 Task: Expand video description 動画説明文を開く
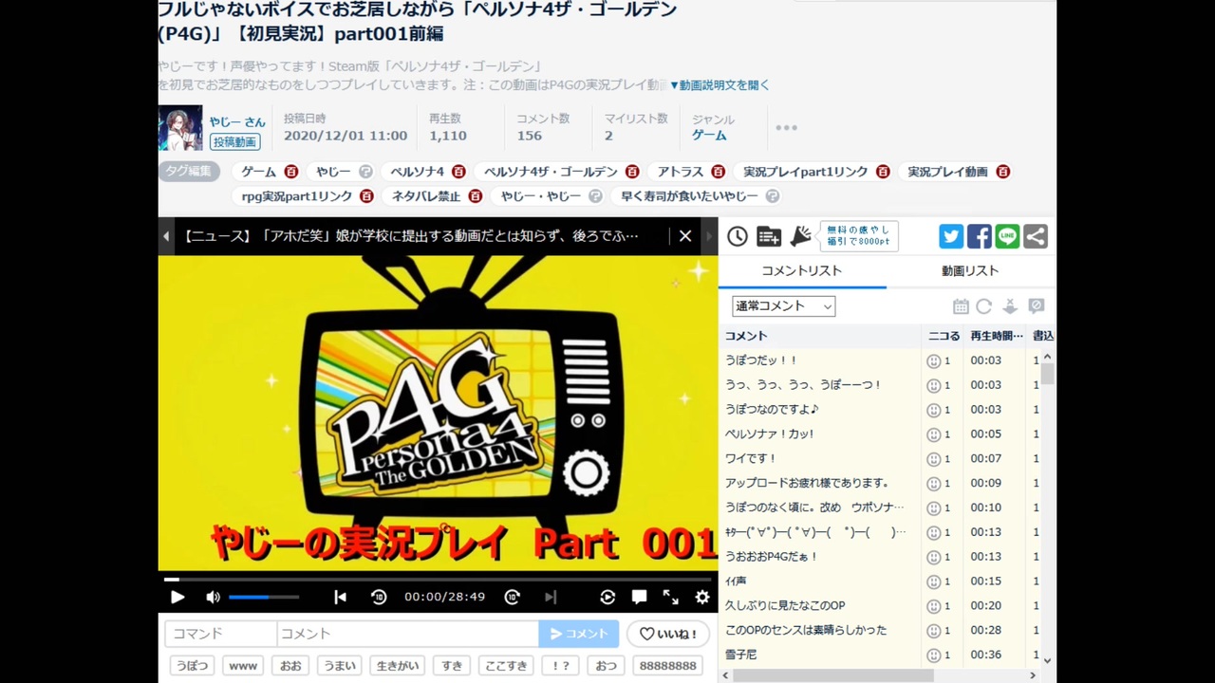720,84
